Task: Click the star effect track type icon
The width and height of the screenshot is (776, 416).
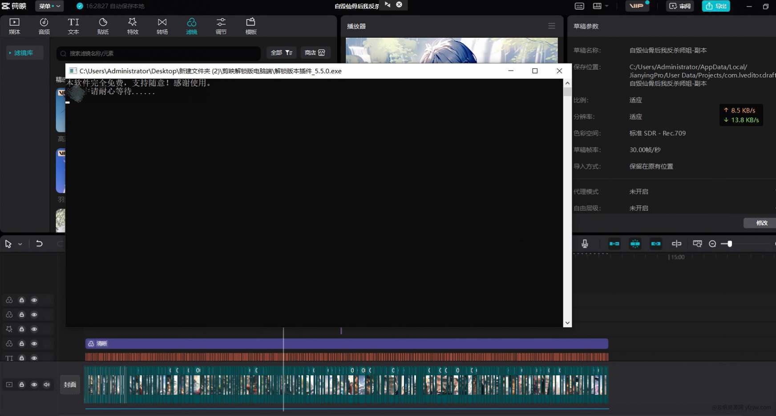Action: pyautogui.click(x=9, y=329)
